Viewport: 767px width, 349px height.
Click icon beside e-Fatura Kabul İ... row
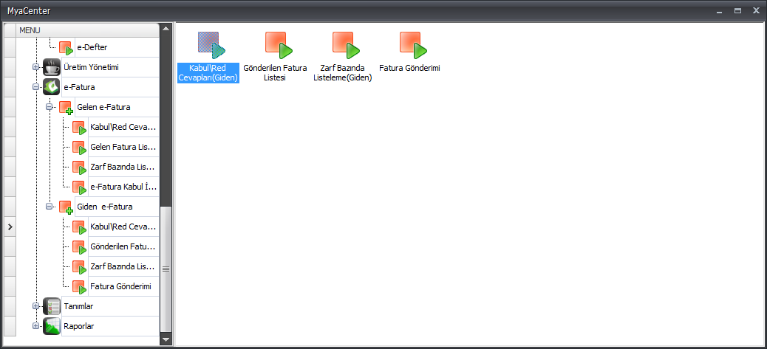79,187
